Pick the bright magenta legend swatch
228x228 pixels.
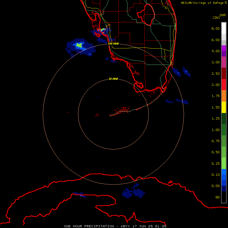click(x=224, y=48)
